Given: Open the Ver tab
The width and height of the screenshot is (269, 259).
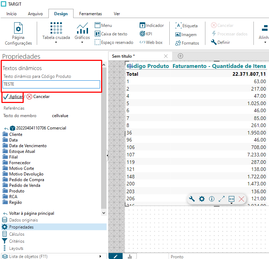Looking at the screenshot, I should coord(117,14).
